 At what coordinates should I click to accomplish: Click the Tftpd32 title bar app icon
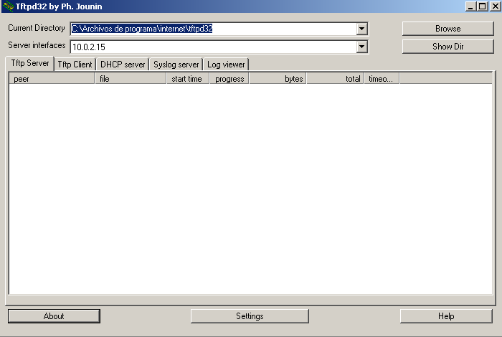tap(8, 6)
